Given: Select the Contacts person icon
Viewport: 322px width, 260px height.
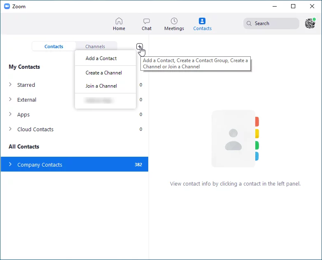Looking at the screenshot, I should point(202,21).
